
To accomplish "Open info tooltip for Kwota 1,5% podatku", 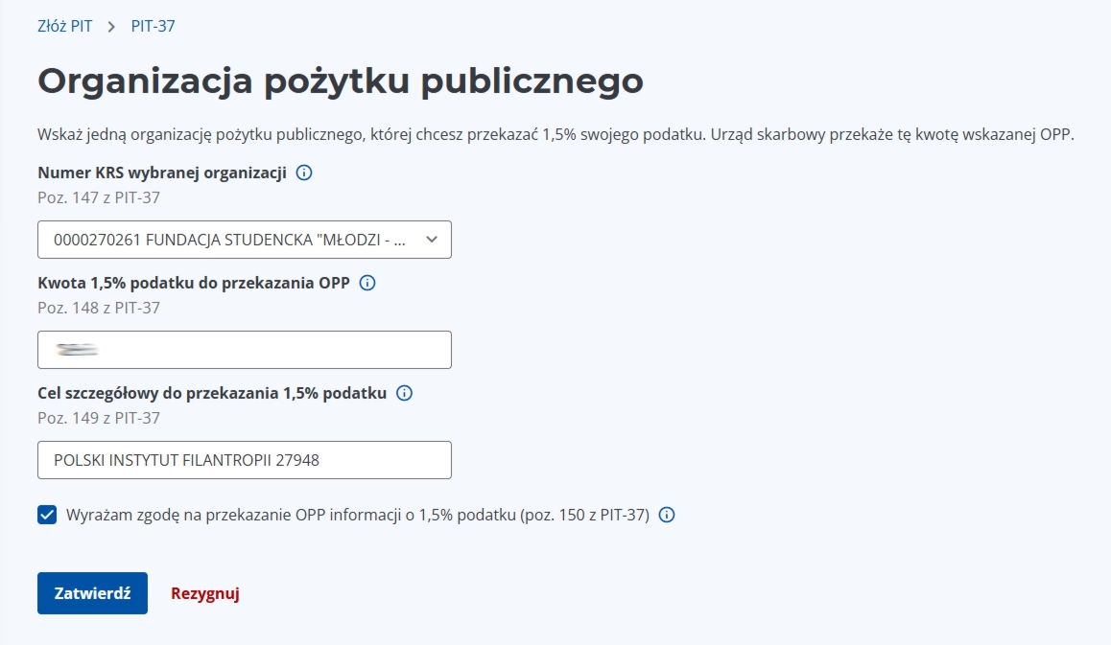I will click(366, 284).
